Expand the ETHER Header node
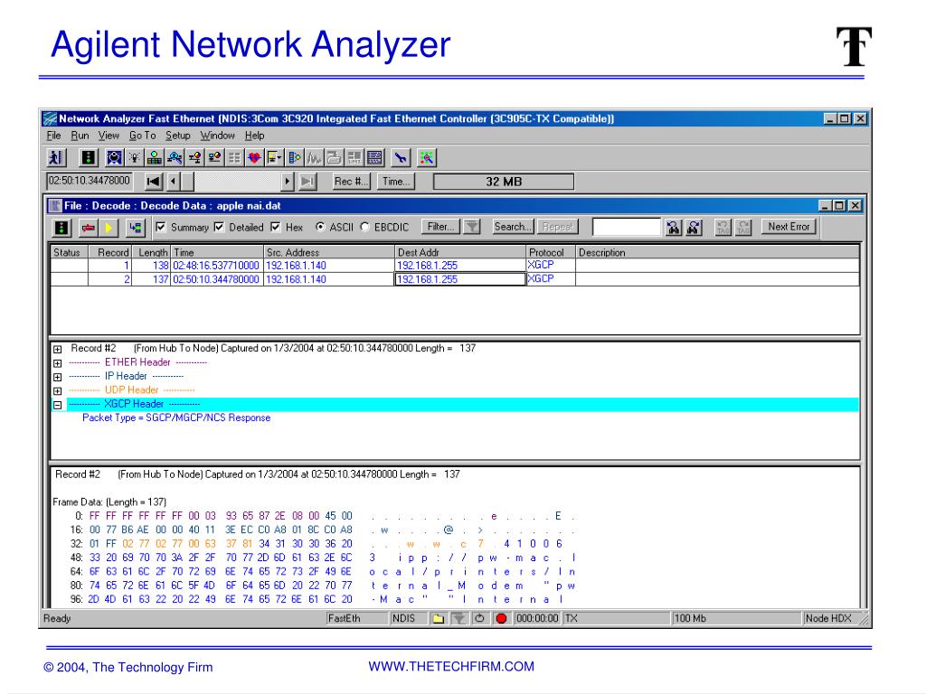Viewport: 926px width, 694px height. click(x=57, y=363)
